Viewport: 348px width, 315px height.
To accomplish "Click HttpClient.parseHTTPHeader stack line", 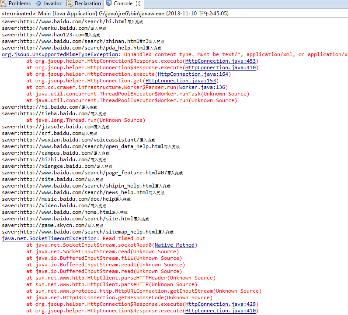I will [121, 278].
